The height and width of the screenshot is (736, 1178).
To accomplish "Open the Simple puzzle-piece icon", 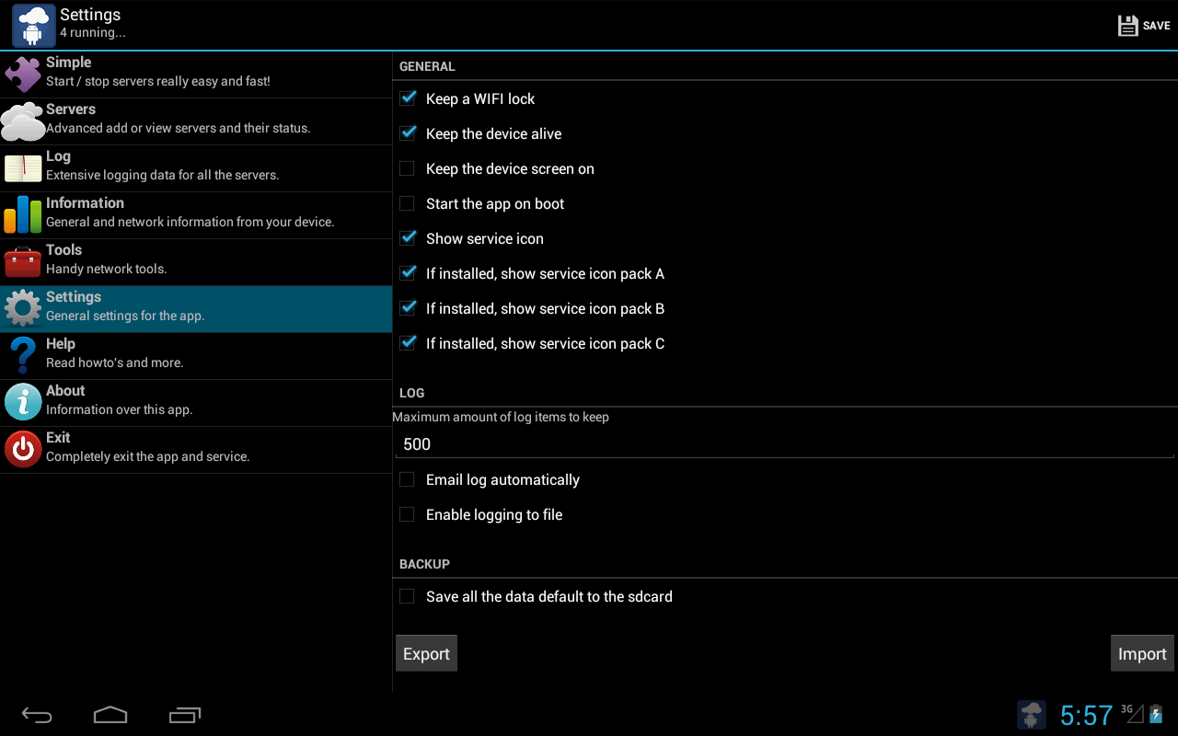I will [22, 75].
